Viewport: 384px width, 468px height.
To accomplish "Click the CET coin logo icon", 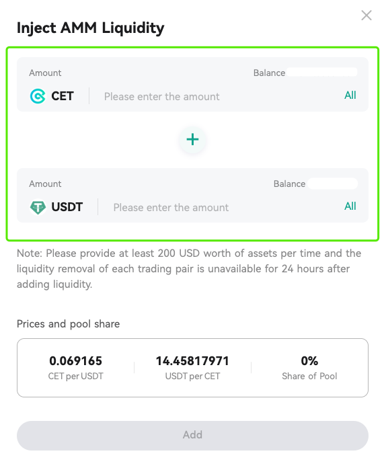I will 38,96.
